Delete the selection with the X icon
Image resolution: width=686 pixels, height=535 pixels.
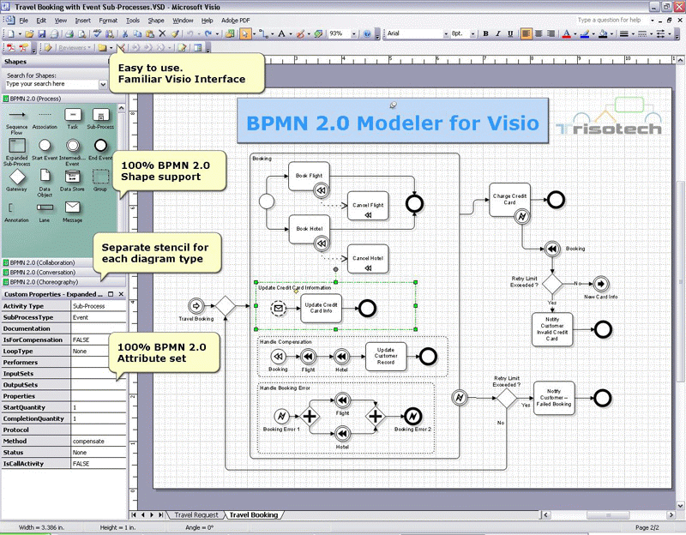click(162, 33)
